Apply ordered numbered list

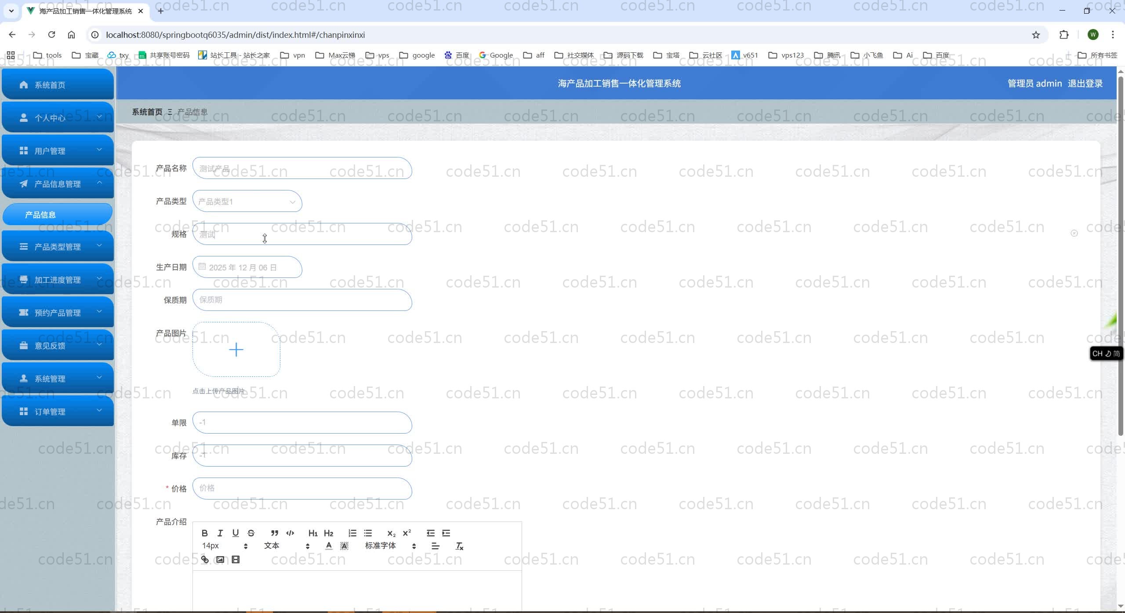352,533
